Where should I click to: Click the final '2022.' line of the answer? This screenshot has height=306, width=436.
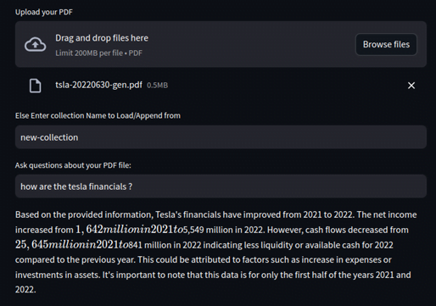click(25, 290)
